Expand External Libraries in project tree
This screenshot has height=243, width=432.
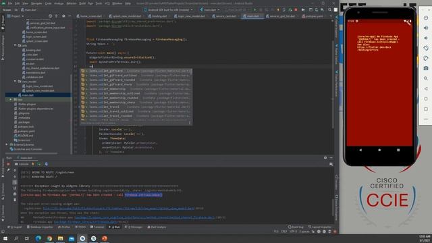point(7,144)
